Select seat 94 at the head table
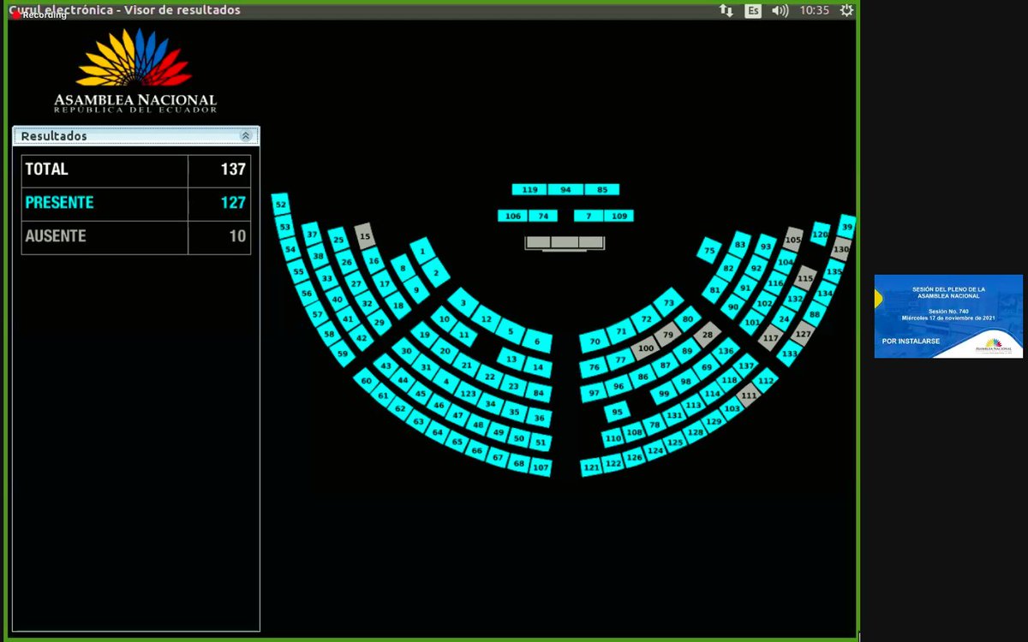The height and width of the screenshot is (642, 1028). coord(565,189)
